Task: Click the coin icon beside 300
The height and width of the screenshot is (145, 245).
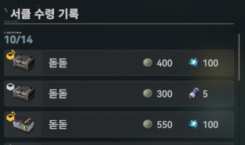Action: [x=148, y=94]
